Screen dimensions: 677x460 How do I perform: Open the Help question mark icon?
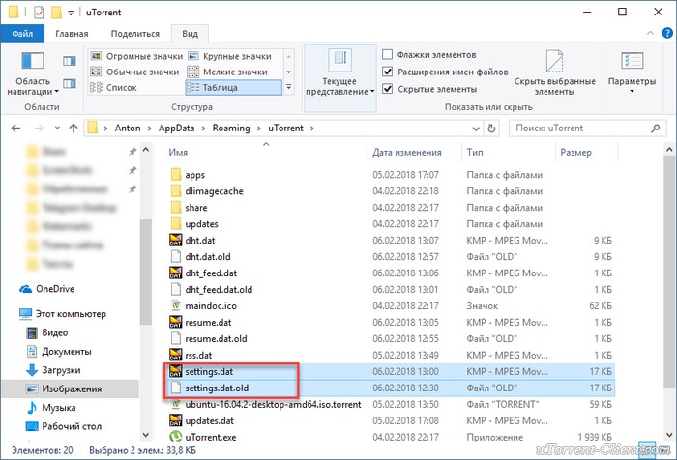667,33
